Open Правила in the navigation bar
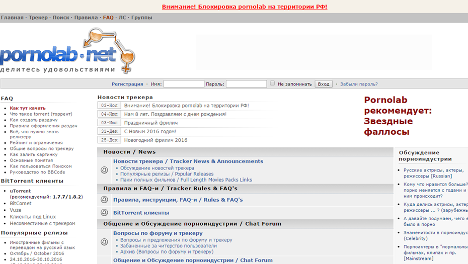Viewport: 468px width, 264px height. coord(86,18)
